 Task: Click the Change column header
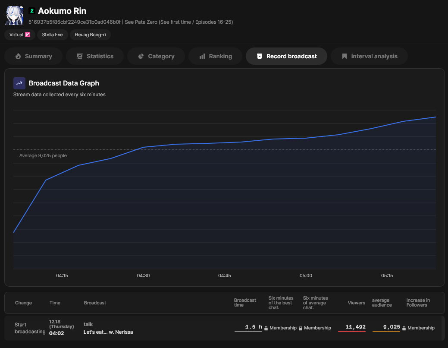(x=23, y=303)
